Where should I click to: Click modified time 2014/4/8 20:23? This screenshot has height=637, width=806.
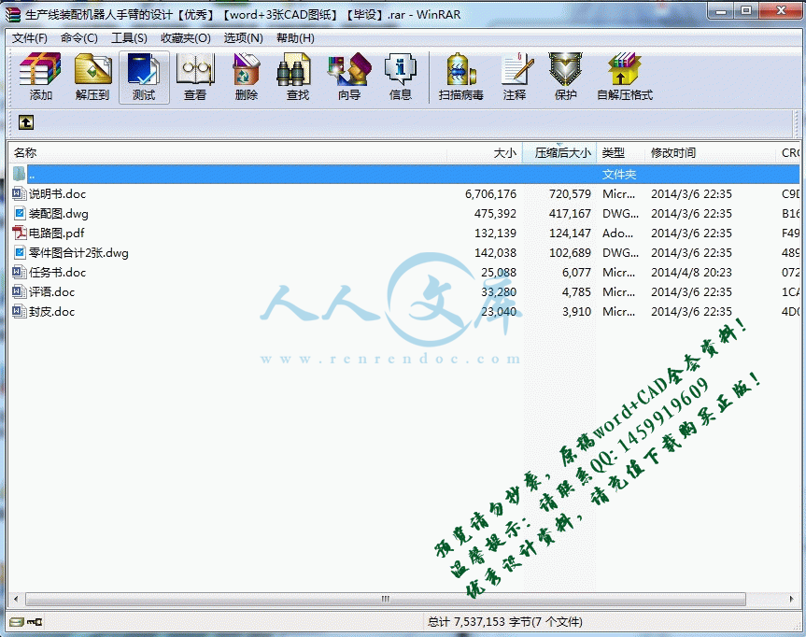pyautogui.click(x=691, y=272)
